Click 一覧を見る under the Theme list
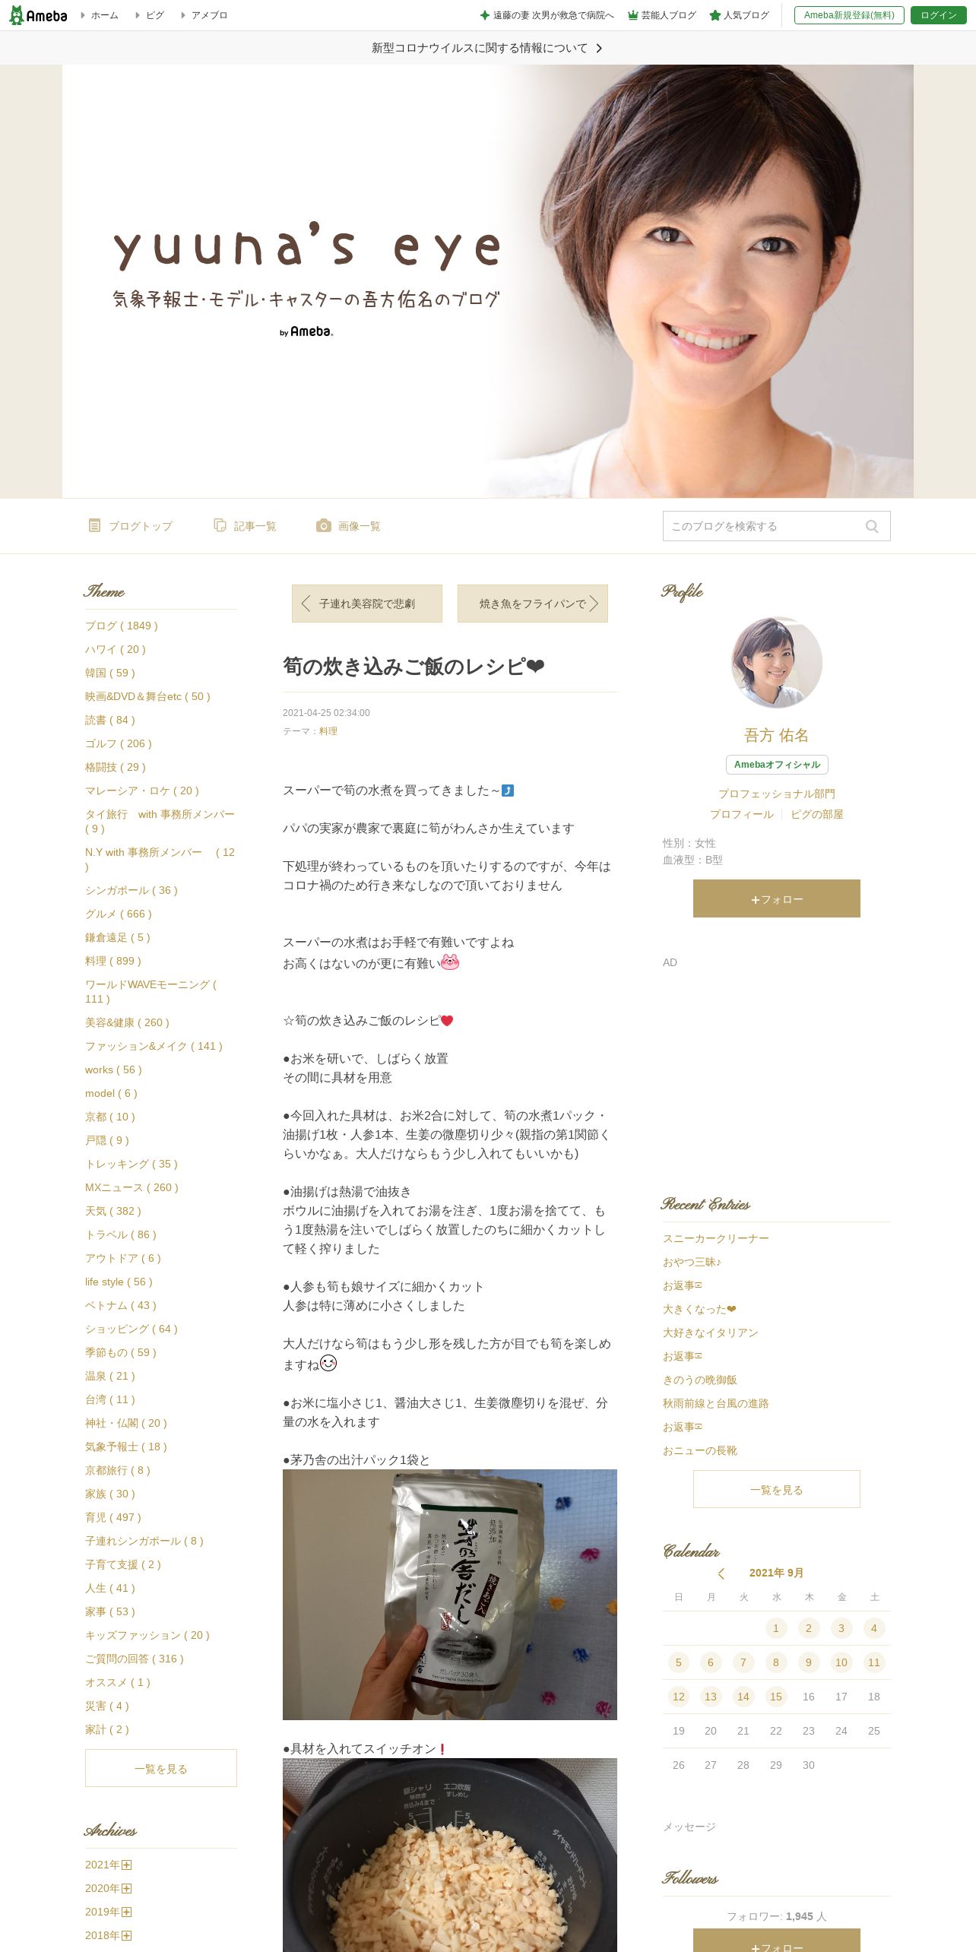 [161, 1768]
